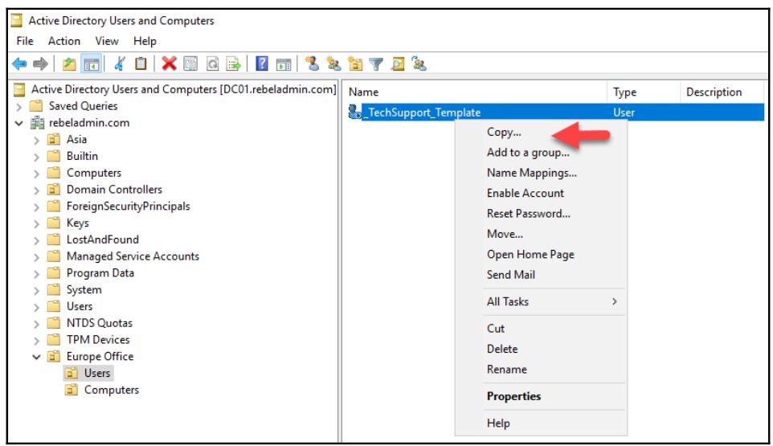Expand the Saved Queries tree node

point(18,106)
